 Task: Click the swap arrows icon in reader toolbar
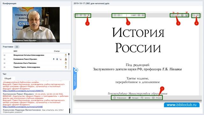click(x=89, y=15)
